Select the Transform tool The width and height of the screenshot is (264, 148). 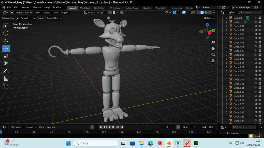pyautogui.click(x=6, y=63)
